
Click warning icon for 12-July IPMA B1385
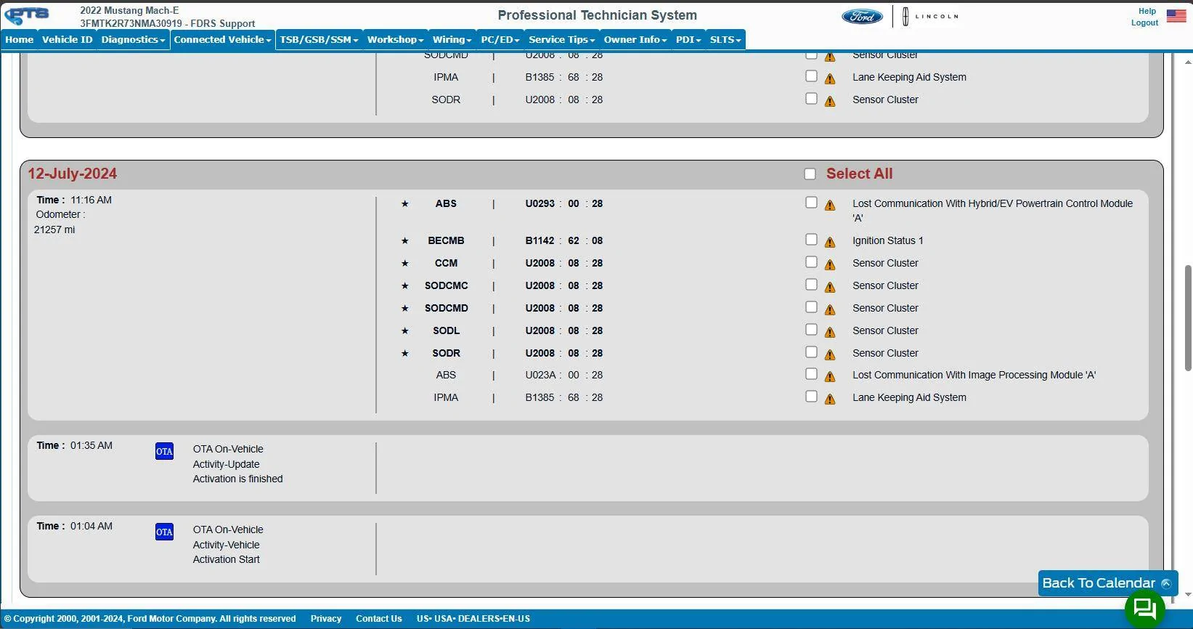(x=830, y=399)
